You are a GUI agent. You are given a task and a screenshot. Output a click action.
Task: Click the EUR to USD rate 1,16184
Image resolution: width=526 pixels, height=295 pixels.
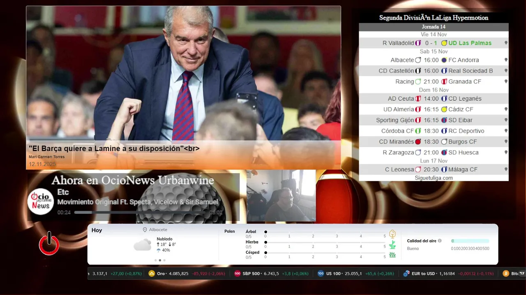coord(448,273)
